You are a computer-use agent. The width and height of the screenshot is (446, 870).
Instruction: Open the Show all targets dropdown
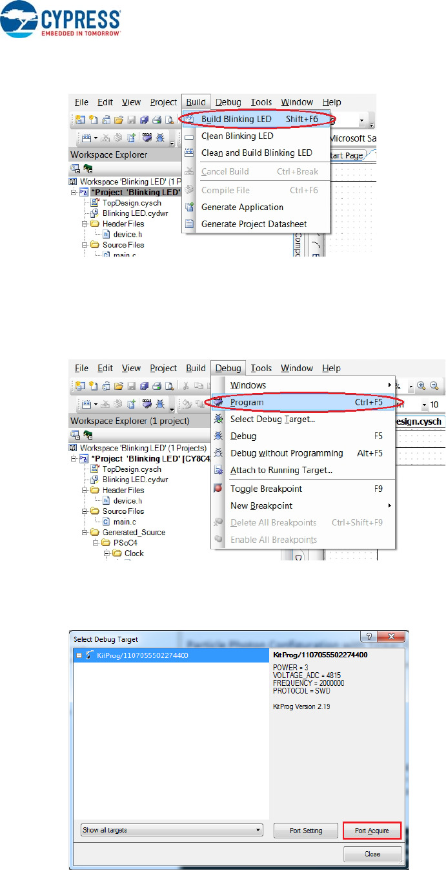tap(171, 830)
